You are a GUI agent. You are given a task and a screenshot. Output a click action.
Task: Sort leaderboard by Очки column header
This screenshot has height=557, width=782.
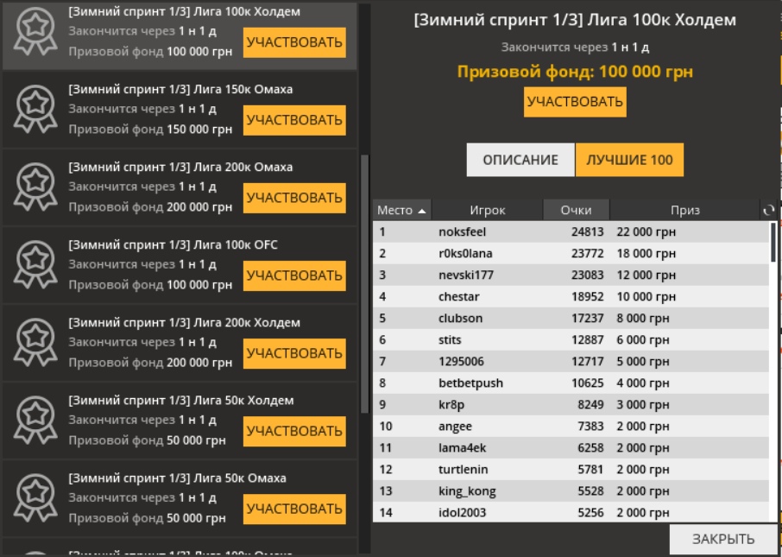point(576,210)
